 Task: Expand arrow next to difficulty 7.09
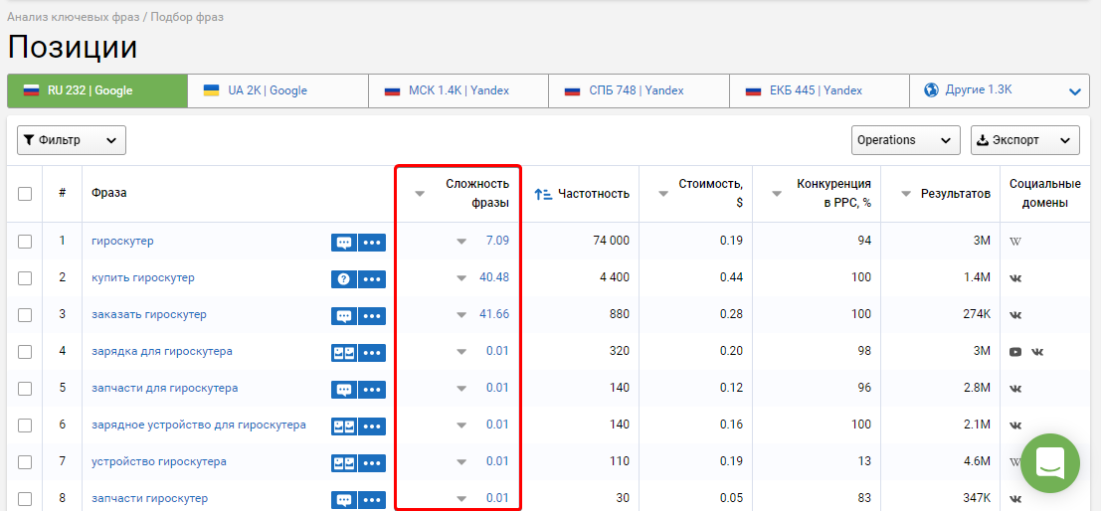tap(461, 242)
